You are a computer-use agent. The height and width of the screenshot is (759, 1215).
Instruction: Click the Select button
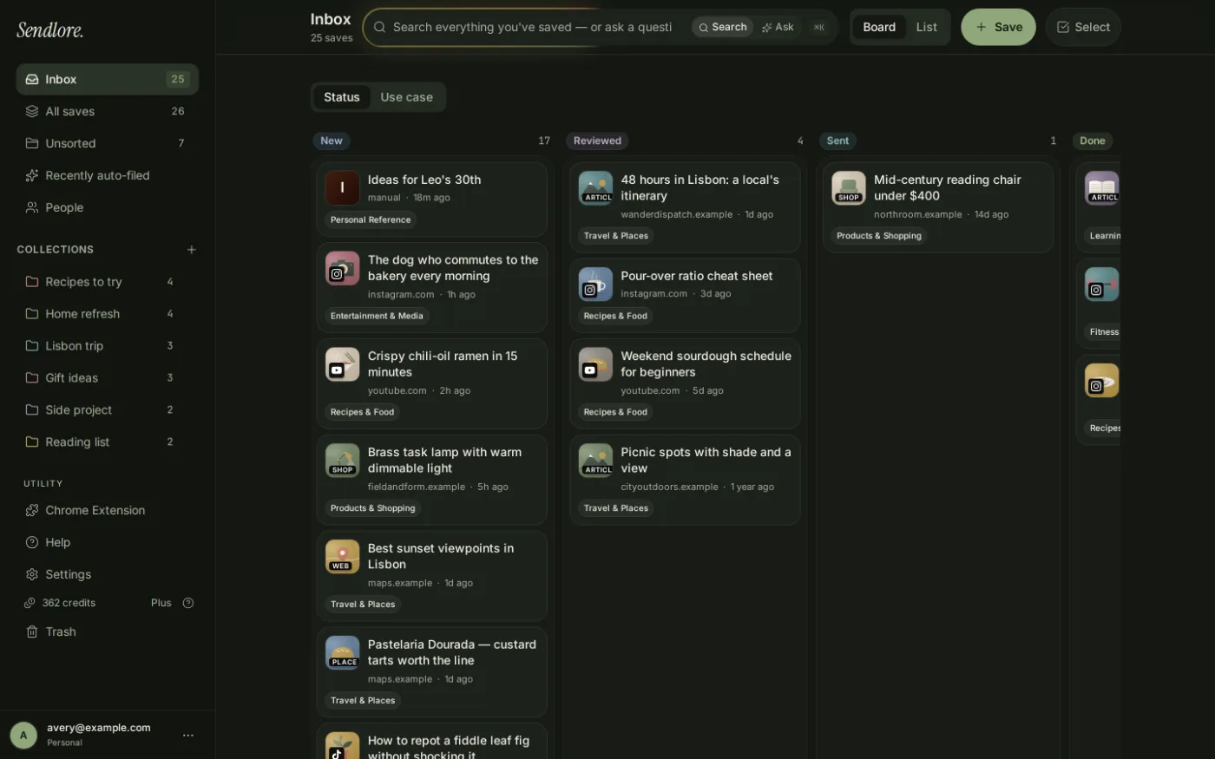1083,27
